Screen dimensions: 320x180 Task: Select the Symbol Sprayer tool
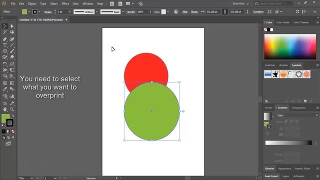(x=5, y=96)
